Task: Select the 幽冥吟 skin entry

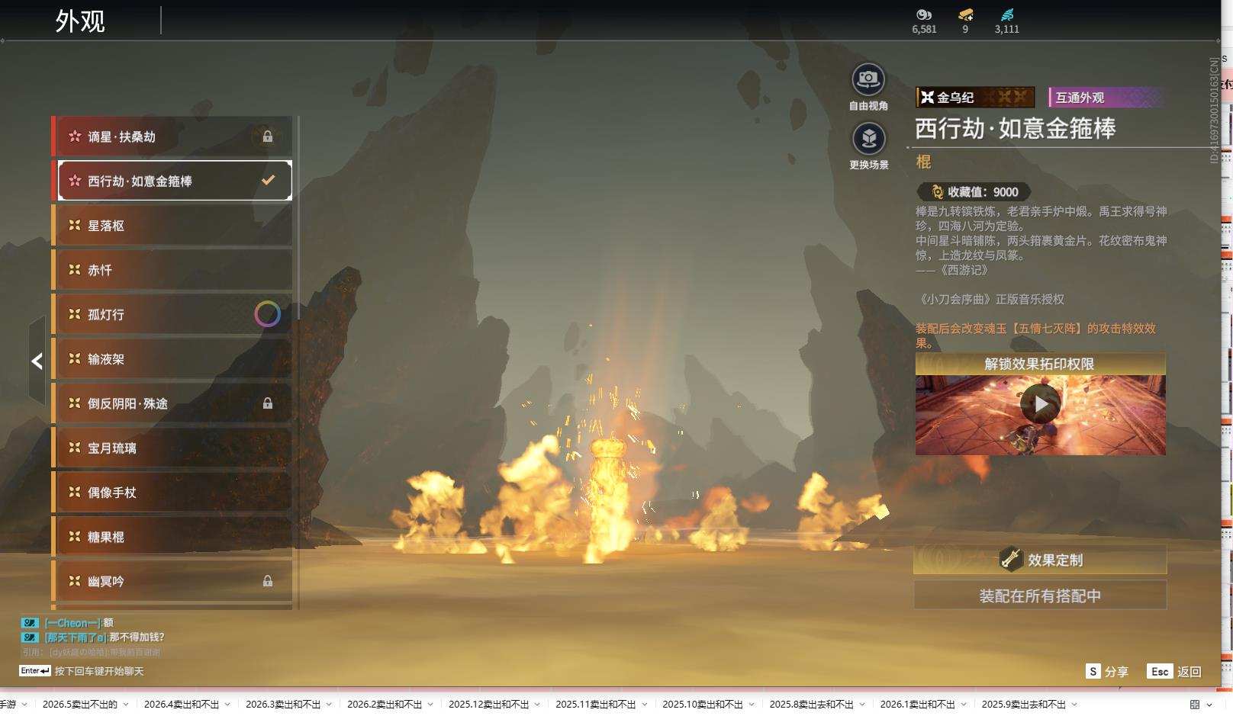Action: 172,581
